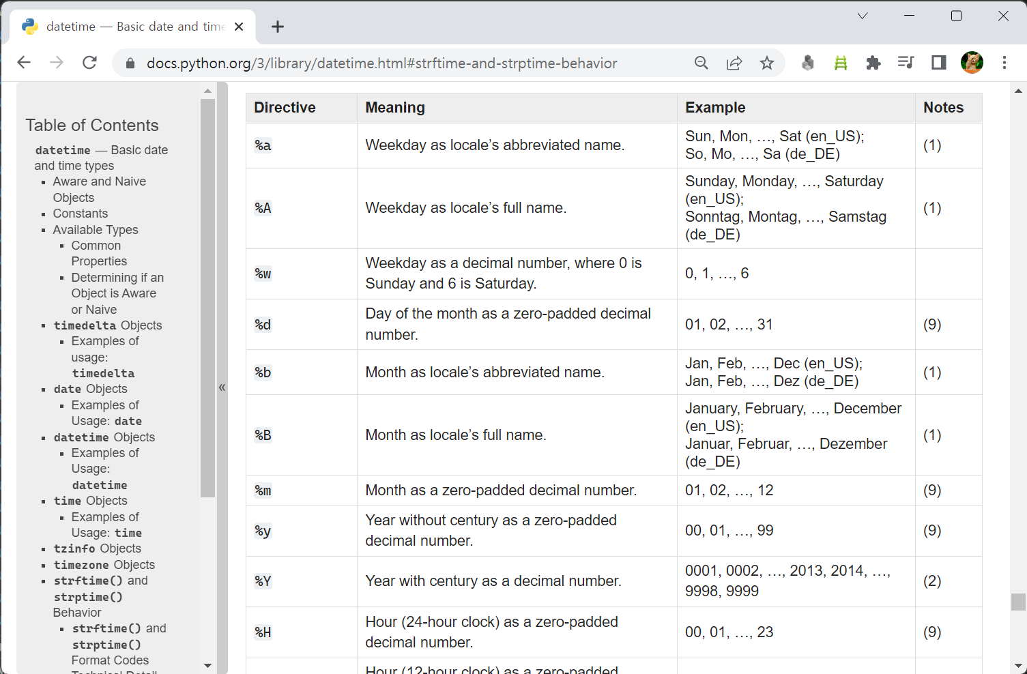Open the user profile avatar

972,63
